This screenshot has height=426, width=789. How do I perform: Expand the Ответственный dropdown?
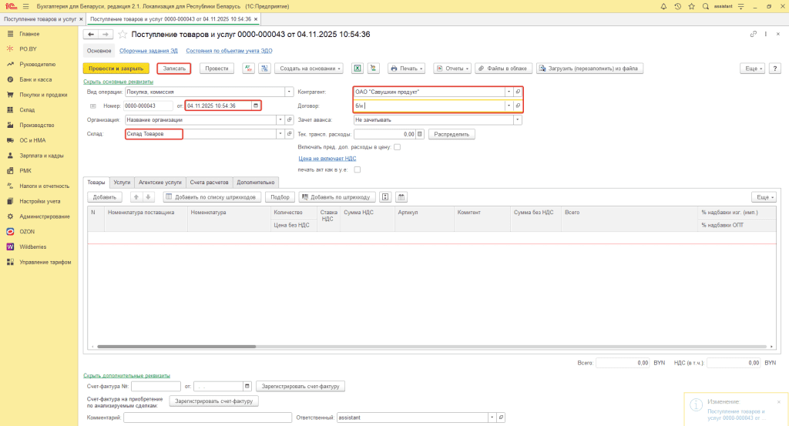click(x=492, y=418)
